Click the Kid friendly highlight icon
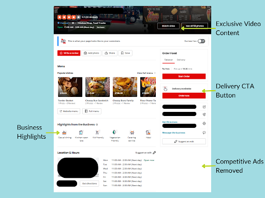This screenshot has height=198, width=265. pyautogui.click(x=97, y=133)
